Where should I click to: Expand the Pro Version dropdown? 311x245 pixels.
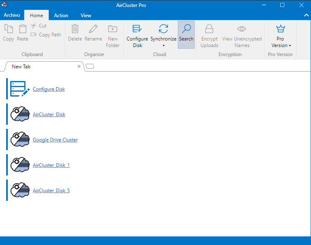click(x=281, y=45)
